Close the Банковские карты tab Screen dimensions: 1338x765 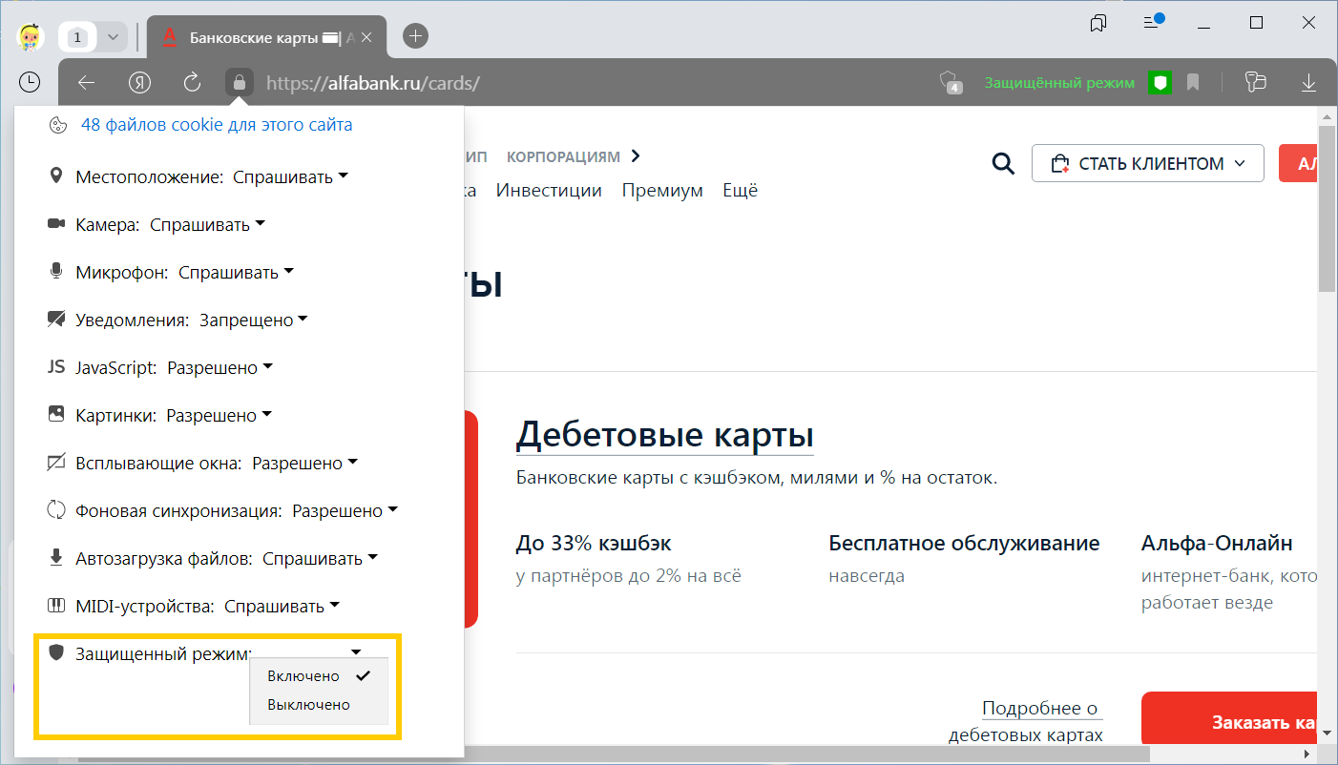click(367, 38)
